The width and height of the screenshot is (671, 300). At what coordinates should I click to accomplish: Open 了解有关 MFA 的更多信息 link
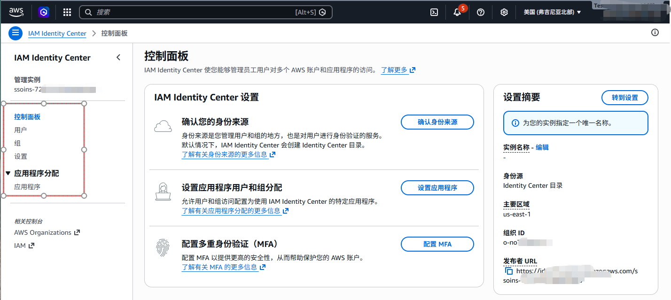(x=219, y=267)
